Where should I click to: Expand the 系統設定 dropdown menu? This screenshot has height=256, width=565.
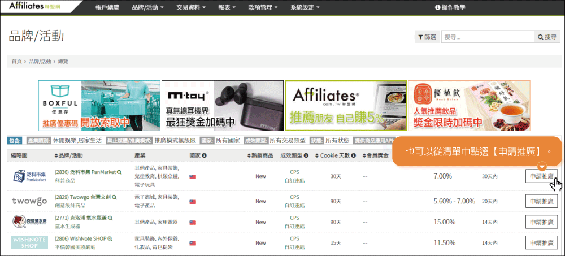[305, 7]
